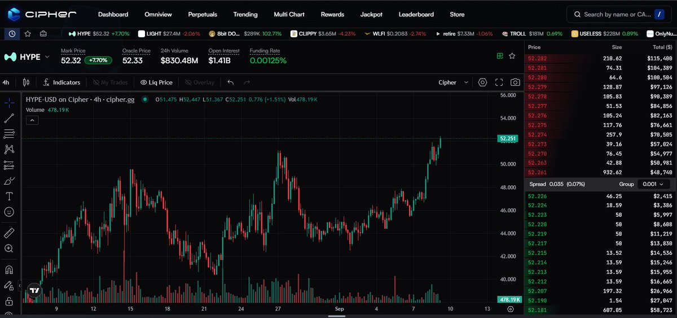Toggle My Trades visibility
The width and height of the screenshot is (677, 318).
[111, 82]
